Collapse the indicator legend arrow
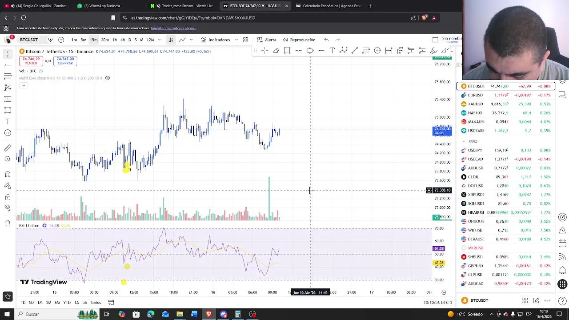This screenshot has height=320, width=569. (x=23, y=85)
